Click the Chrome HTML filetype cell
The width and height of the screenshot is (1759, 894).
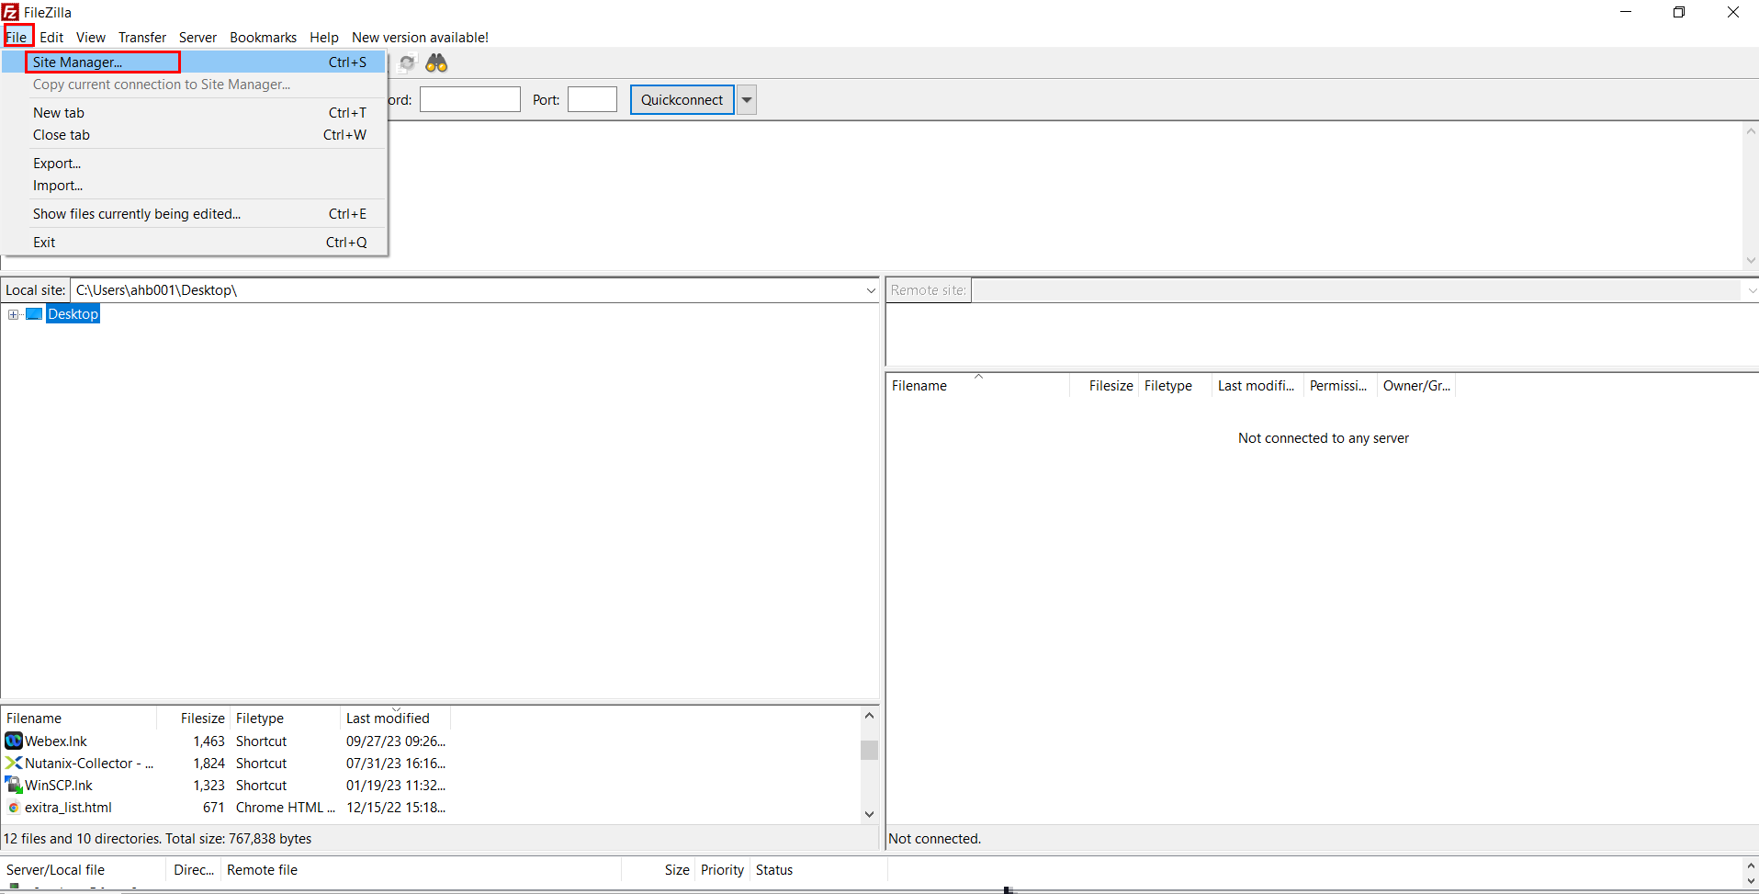coord(285,807)
